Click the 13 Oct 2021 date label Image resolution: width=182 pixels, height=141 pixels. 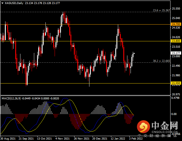pos(44,139)
